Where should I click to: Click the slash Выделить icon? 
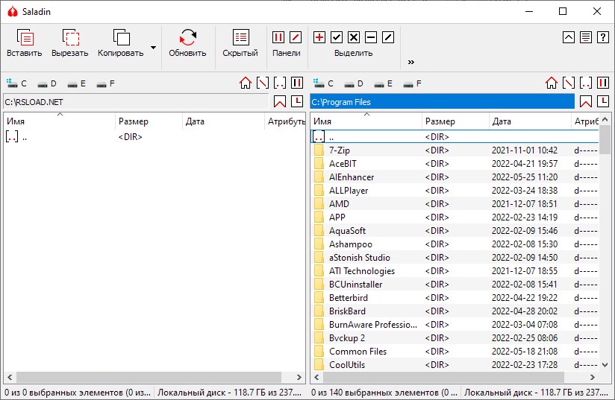tap(388, 37)
